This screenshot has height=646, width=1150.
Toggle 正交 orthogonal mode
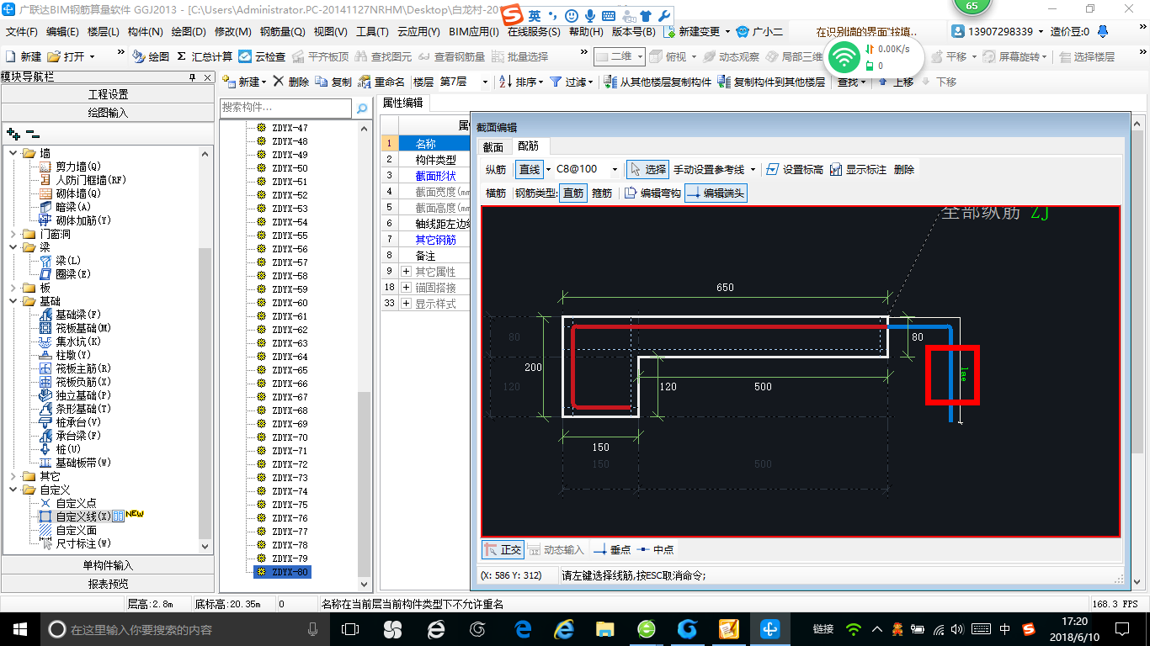point(503,550)
